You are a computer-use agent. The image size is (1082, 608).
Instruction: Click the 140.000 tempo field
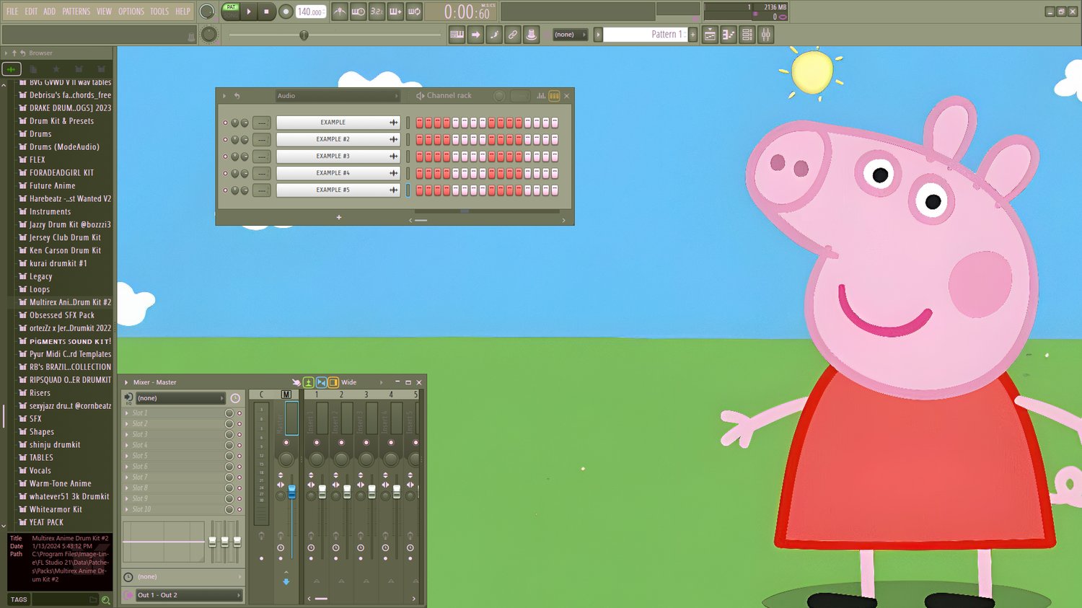310,12
